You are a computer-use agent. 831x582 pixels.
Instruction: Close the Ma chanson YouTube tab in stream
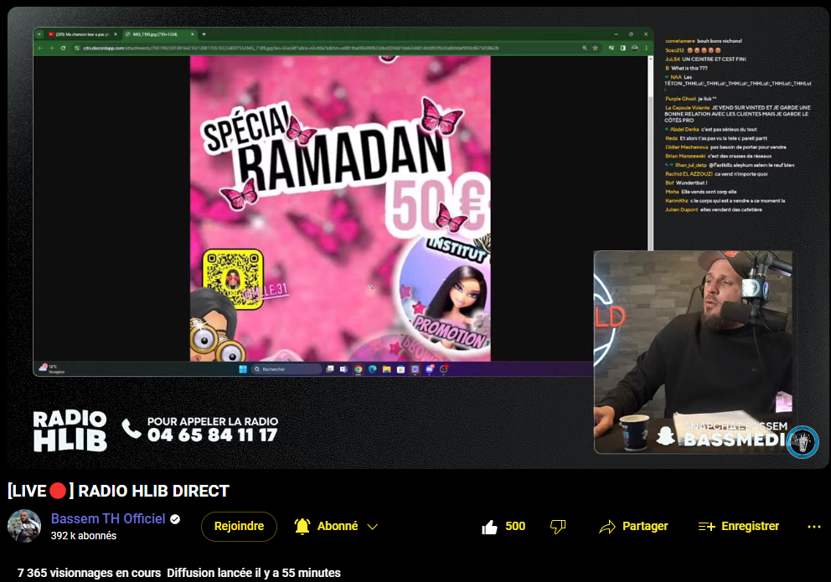click(x=116, y=34)
